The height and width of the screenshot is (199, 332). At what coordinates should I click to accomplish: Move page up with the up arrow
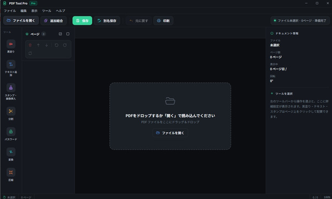coord(39,45)
